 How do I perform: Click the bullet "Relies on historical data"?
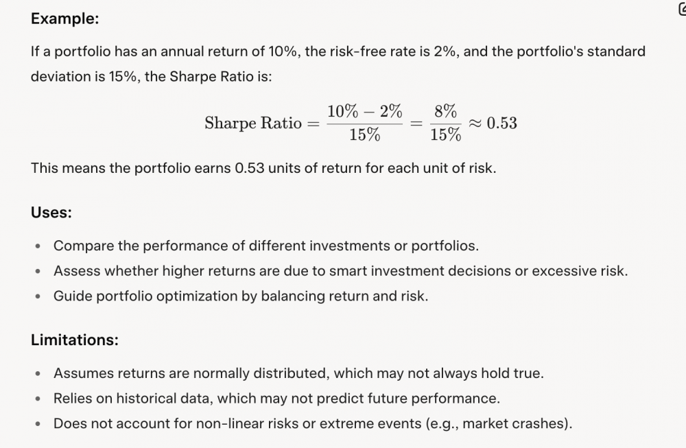(276, 398)
